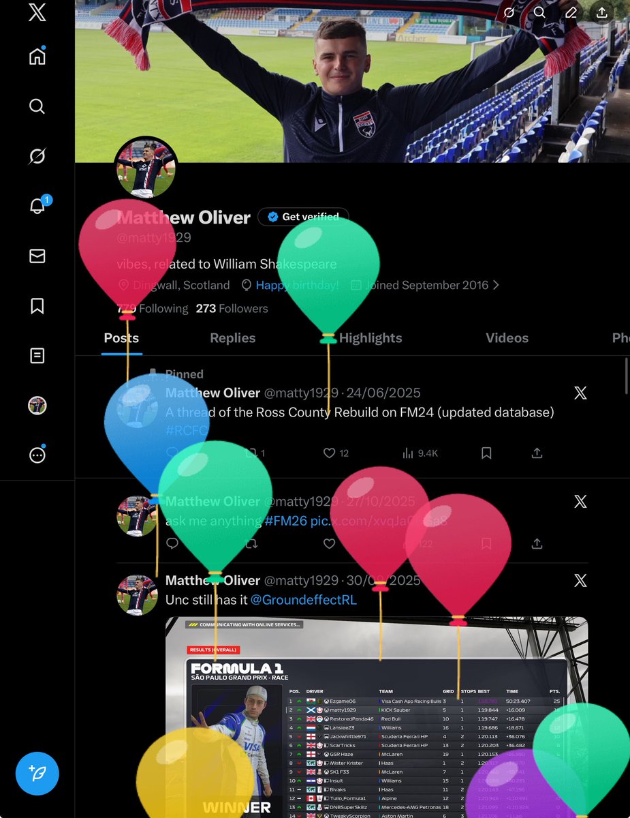Open Messages envelope icon
630x818 pixels.
coord(37,256)
